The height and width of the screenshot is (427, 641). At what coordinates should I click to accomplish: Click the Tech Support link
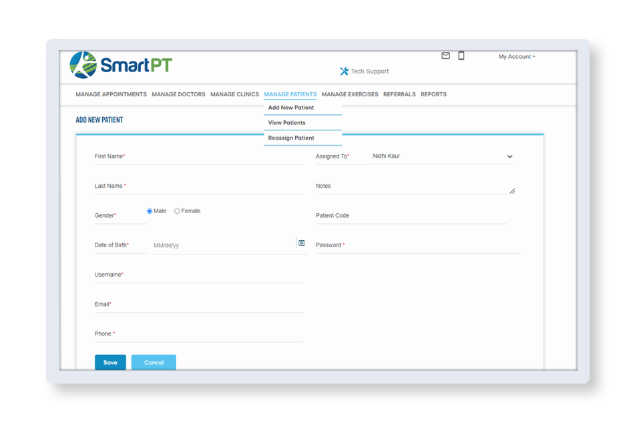click(x=370, y=72)
